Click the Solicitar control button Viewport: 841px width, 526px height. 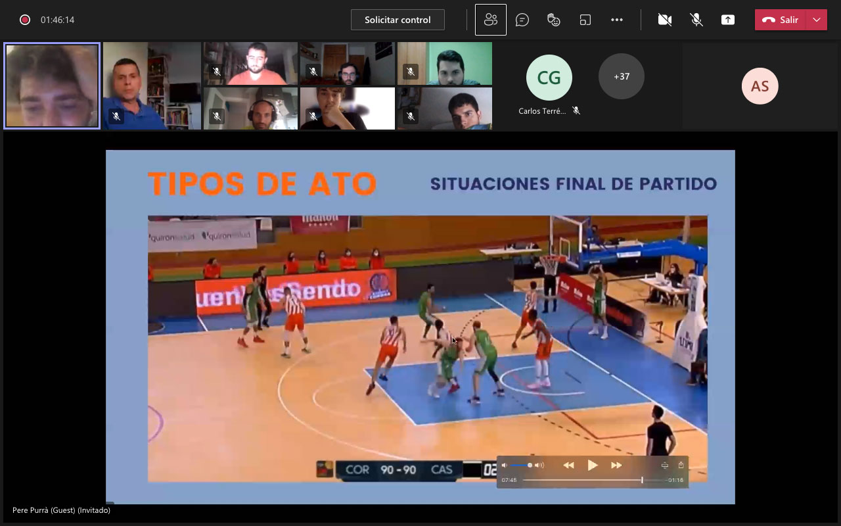398,20
